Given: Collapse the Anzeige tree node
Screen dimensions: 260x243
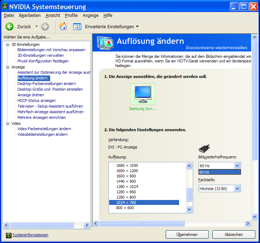Looking at the screenshot, I should click(7, 67).
